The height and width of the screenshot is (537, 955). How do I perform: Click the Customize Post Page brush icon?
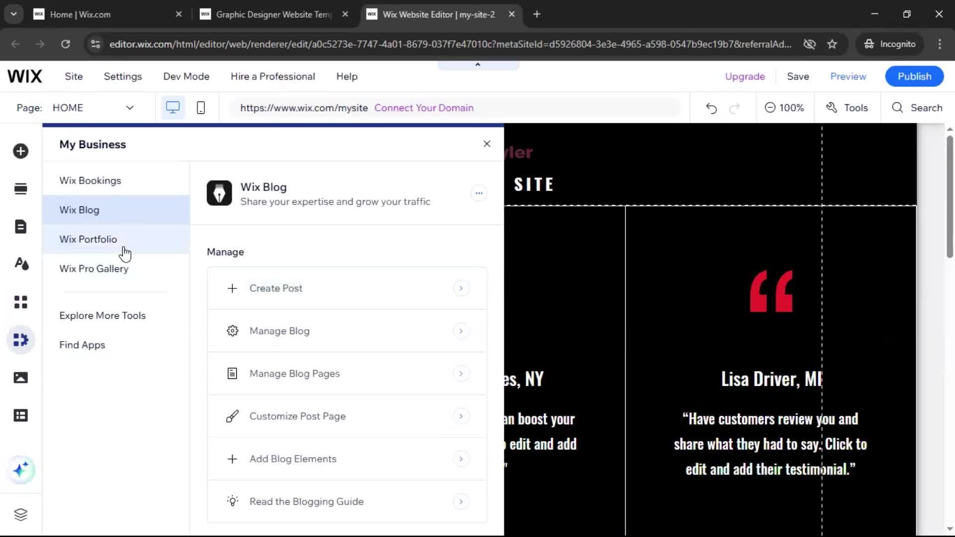coord(232,416)
